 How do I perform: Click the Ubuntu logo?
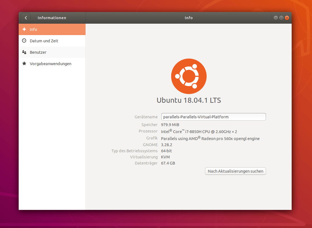[189, 76]
